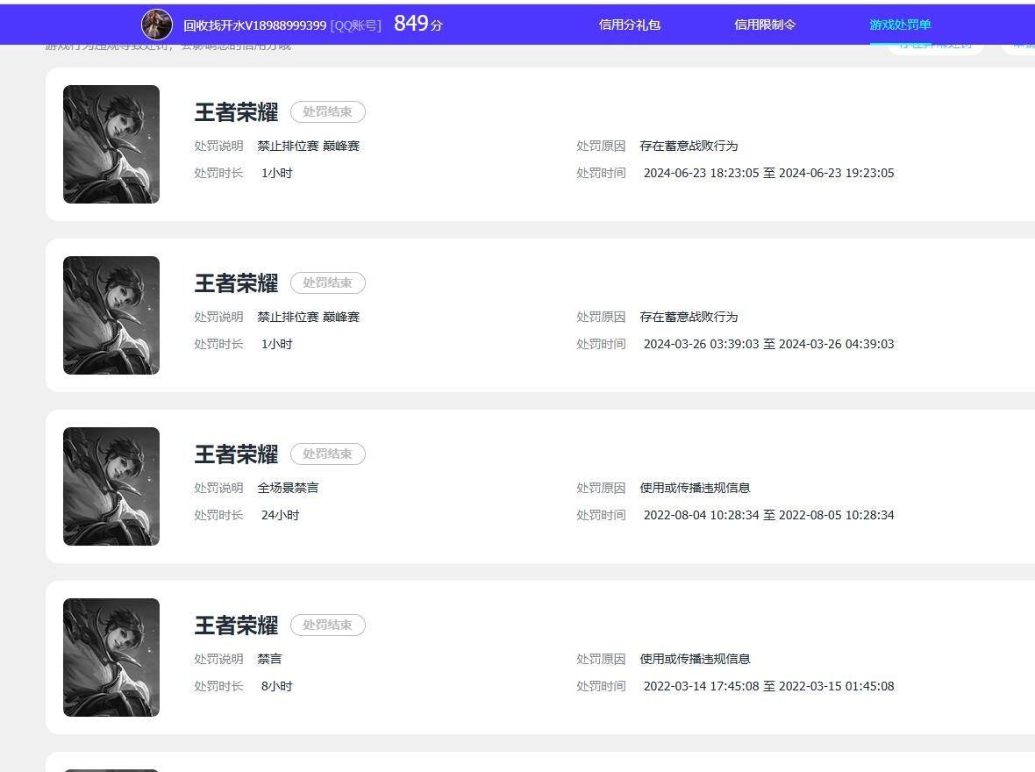The height and width of the screenshot is (772, 1035).
Task: Click the 全场景禁言 penalty description
Action: [288, 488]
